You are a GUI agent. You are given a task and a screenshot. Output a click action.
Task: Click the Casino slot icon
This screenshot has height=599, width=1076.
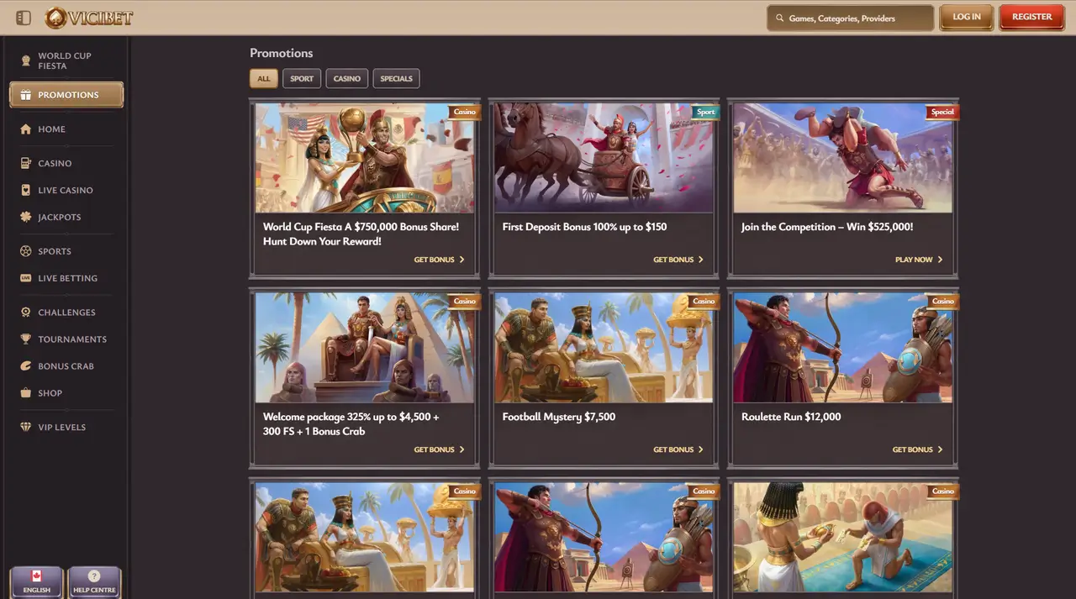coord(25,163)
